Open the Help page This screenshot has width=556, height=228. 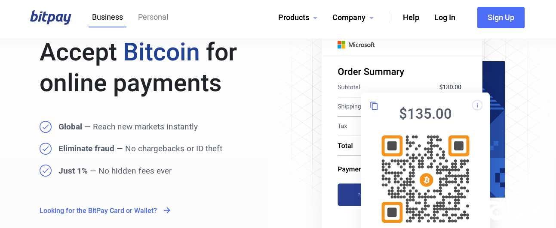pos(411,18)
